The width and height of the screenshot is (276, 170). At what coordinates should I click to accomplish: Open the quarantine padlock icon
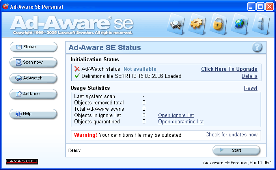point(218,24)
